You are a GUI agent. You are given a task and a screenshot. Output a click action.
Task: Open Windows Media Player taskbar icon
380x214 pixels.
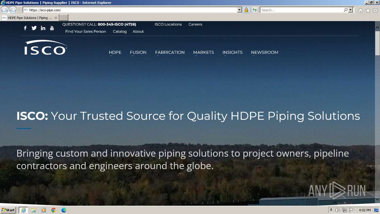click(x=44, y=210)
